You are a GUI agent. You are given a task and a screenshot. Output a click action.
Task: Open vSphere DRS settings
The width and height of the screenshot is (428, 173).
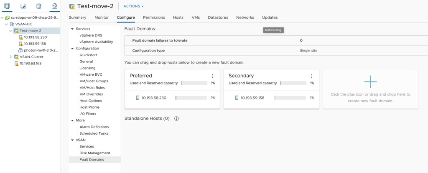pos(90,35)
